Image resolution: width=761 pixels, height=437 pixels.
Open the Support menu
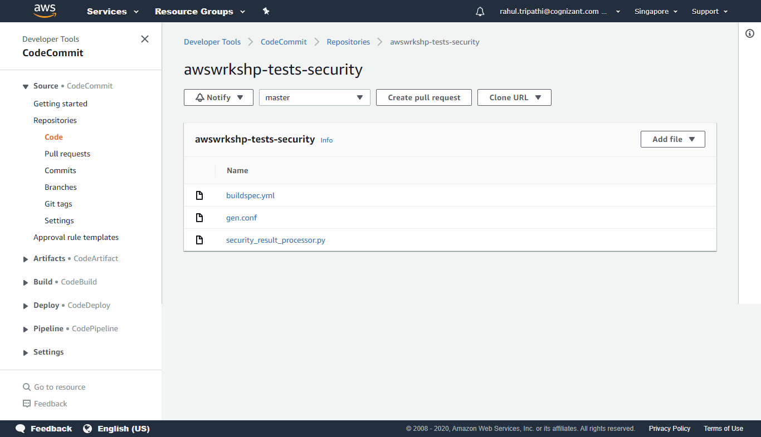pos(710,11)
